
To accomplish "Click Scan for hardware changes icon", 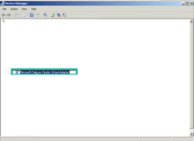I will coord(45,15).
